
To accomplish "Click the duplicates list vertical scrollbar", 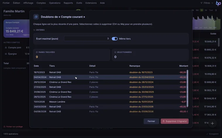I will [188, 88].
